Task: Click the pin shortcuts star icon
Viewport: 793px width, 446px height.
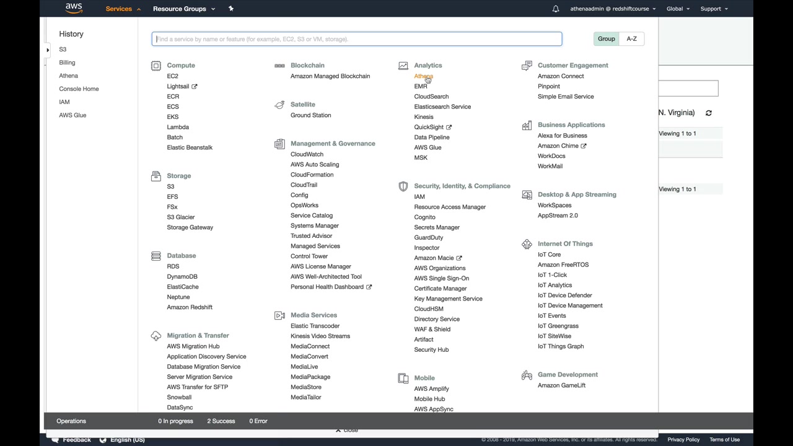Action: coord(231,9)
